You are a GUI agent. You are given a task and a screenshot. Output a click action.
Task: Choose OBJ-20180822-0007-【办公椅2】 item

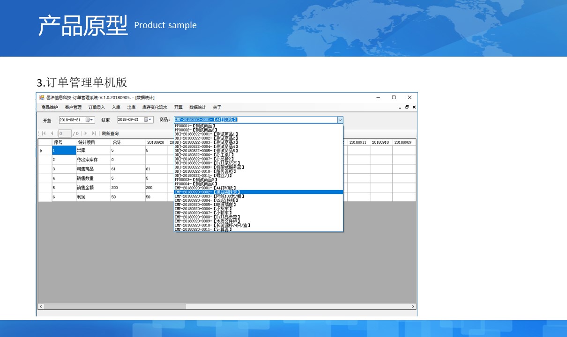(x=259, y=159)
